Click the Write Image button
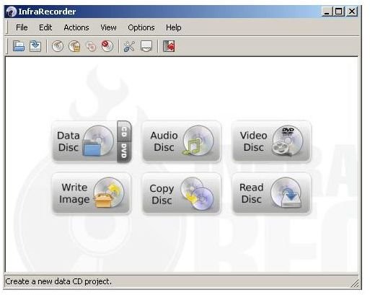Image resolution: width=370 pixels, height=295 pixels. [92, 193]
